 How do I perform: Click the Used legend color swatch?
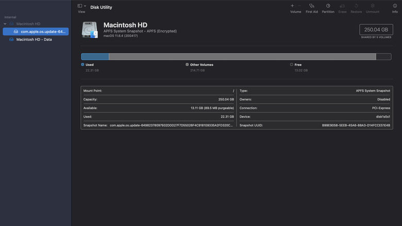(x=82, y=64)
